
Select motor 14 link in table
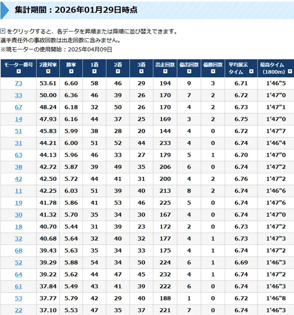coord(18,119)
